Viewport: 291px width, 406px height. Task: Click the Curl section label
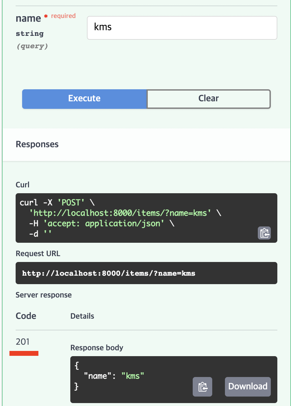pos(22,185)
